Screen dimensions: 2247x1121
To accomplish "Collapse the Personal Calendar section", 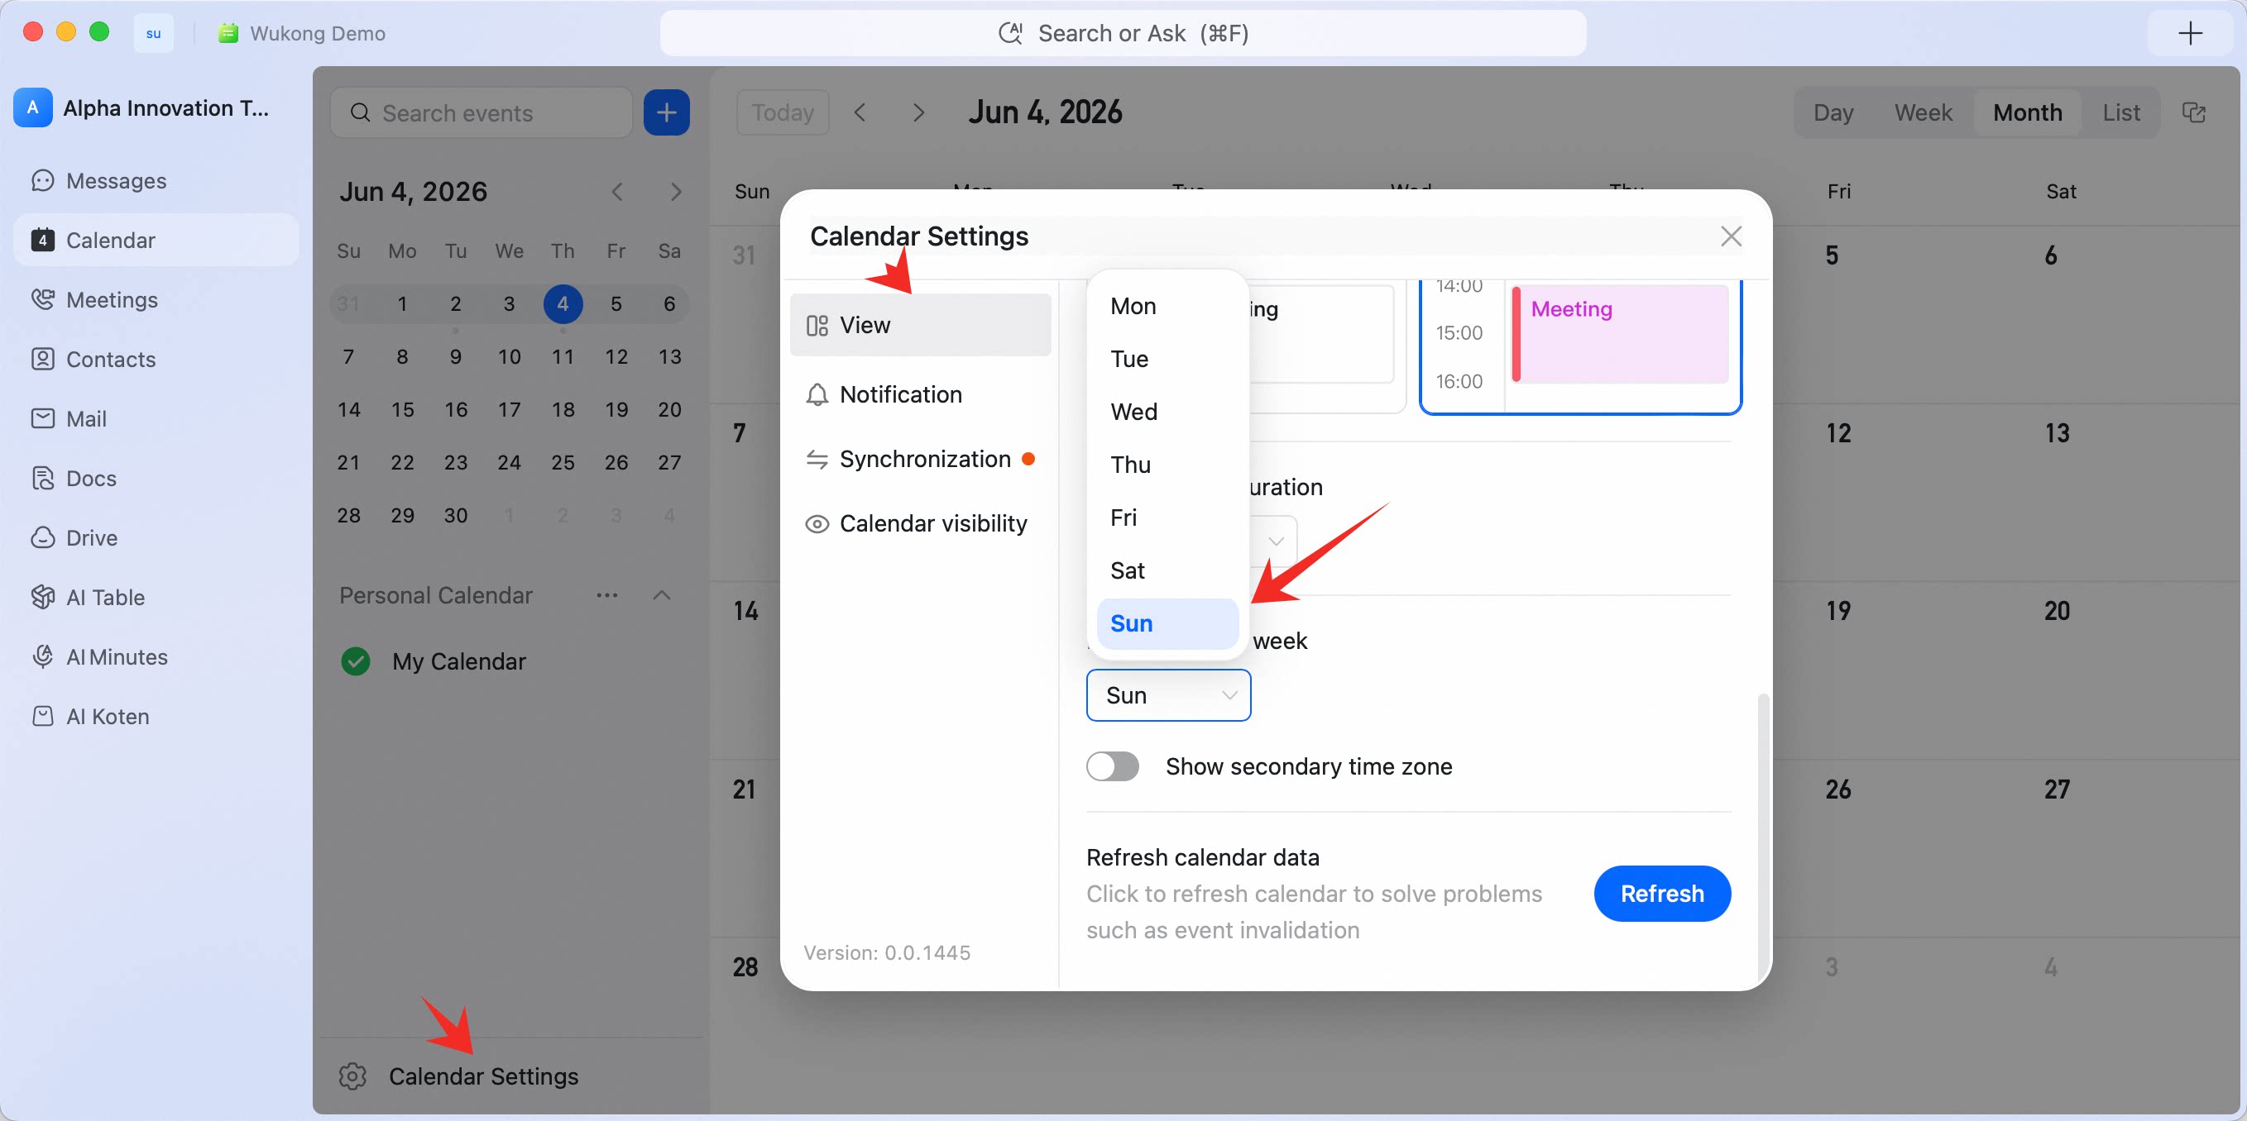I will point(662,595).
